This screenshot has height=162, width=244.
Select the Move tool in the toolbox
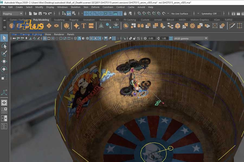(x=4, y=61)
